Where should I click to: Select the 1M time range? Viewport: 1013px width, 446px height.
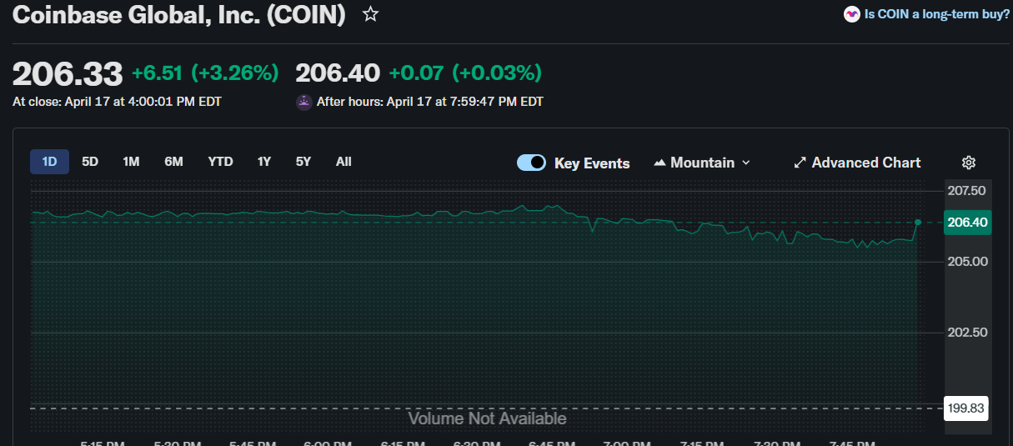click(x=131, y=162)
